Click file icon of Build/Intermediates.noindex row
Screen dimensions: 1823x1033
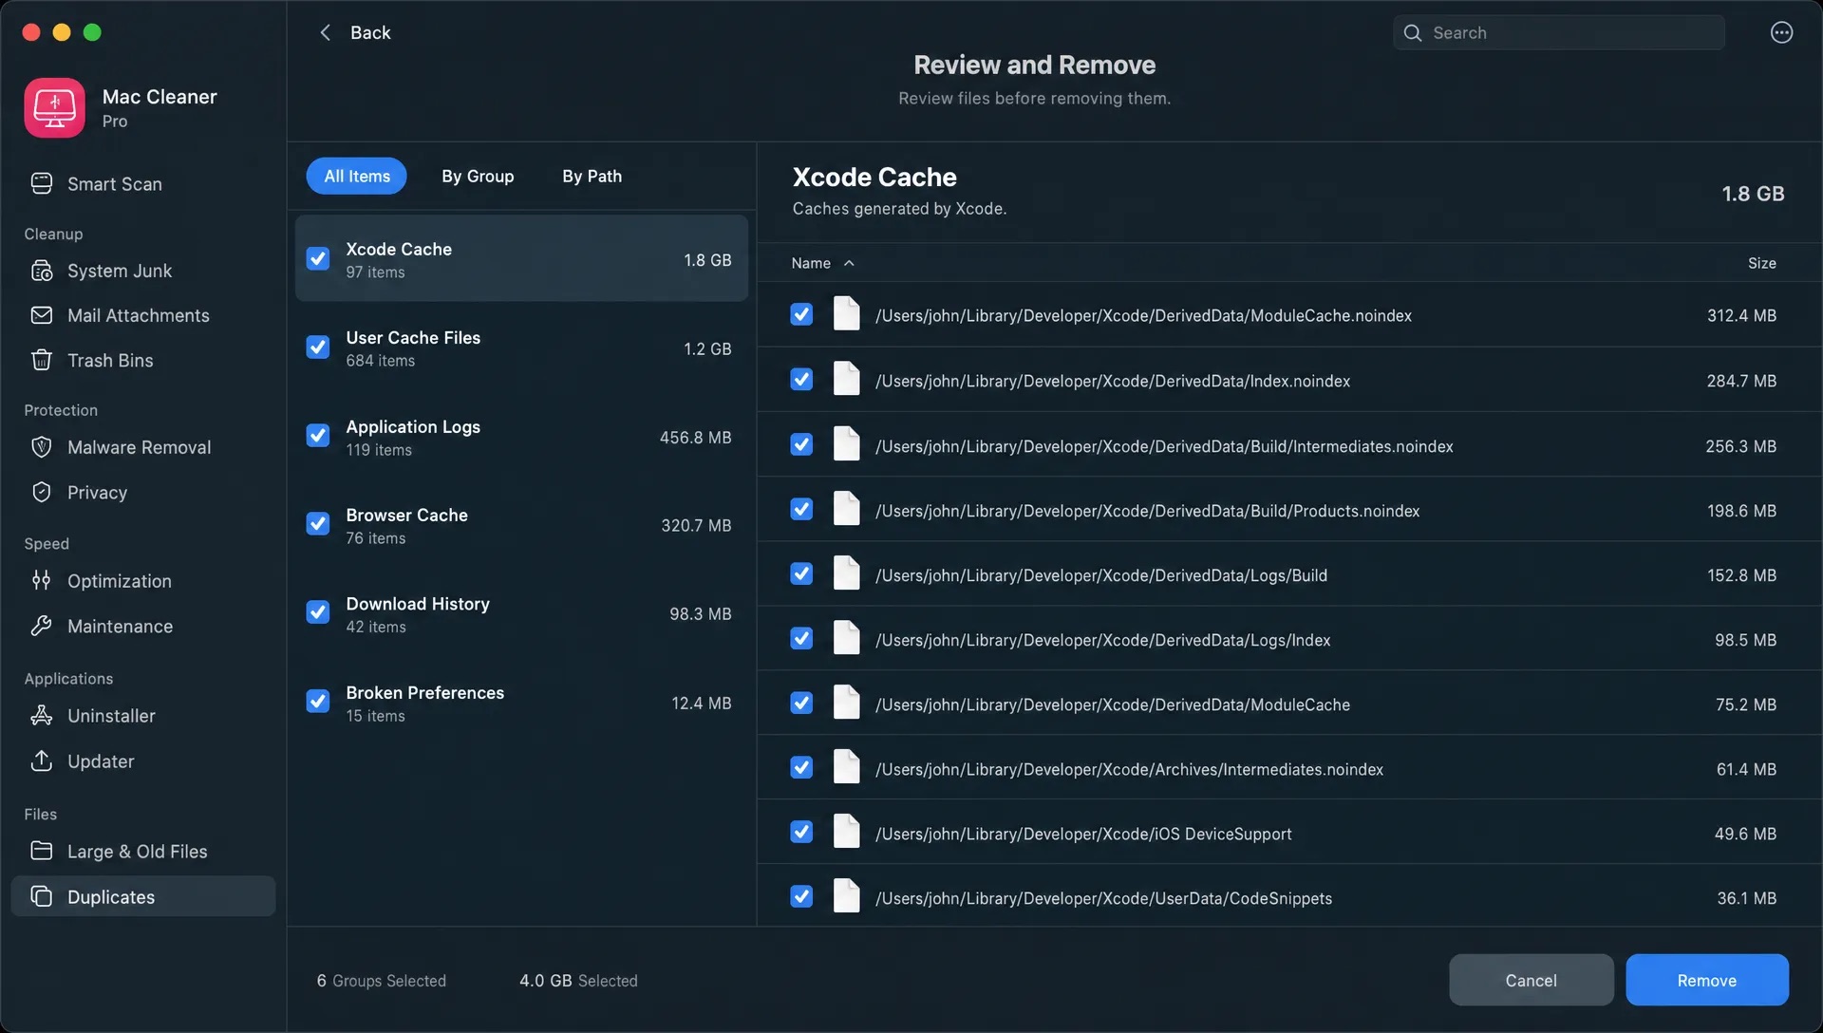coord(846,443)
